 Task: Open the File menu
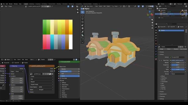click(x=4, y=4)
